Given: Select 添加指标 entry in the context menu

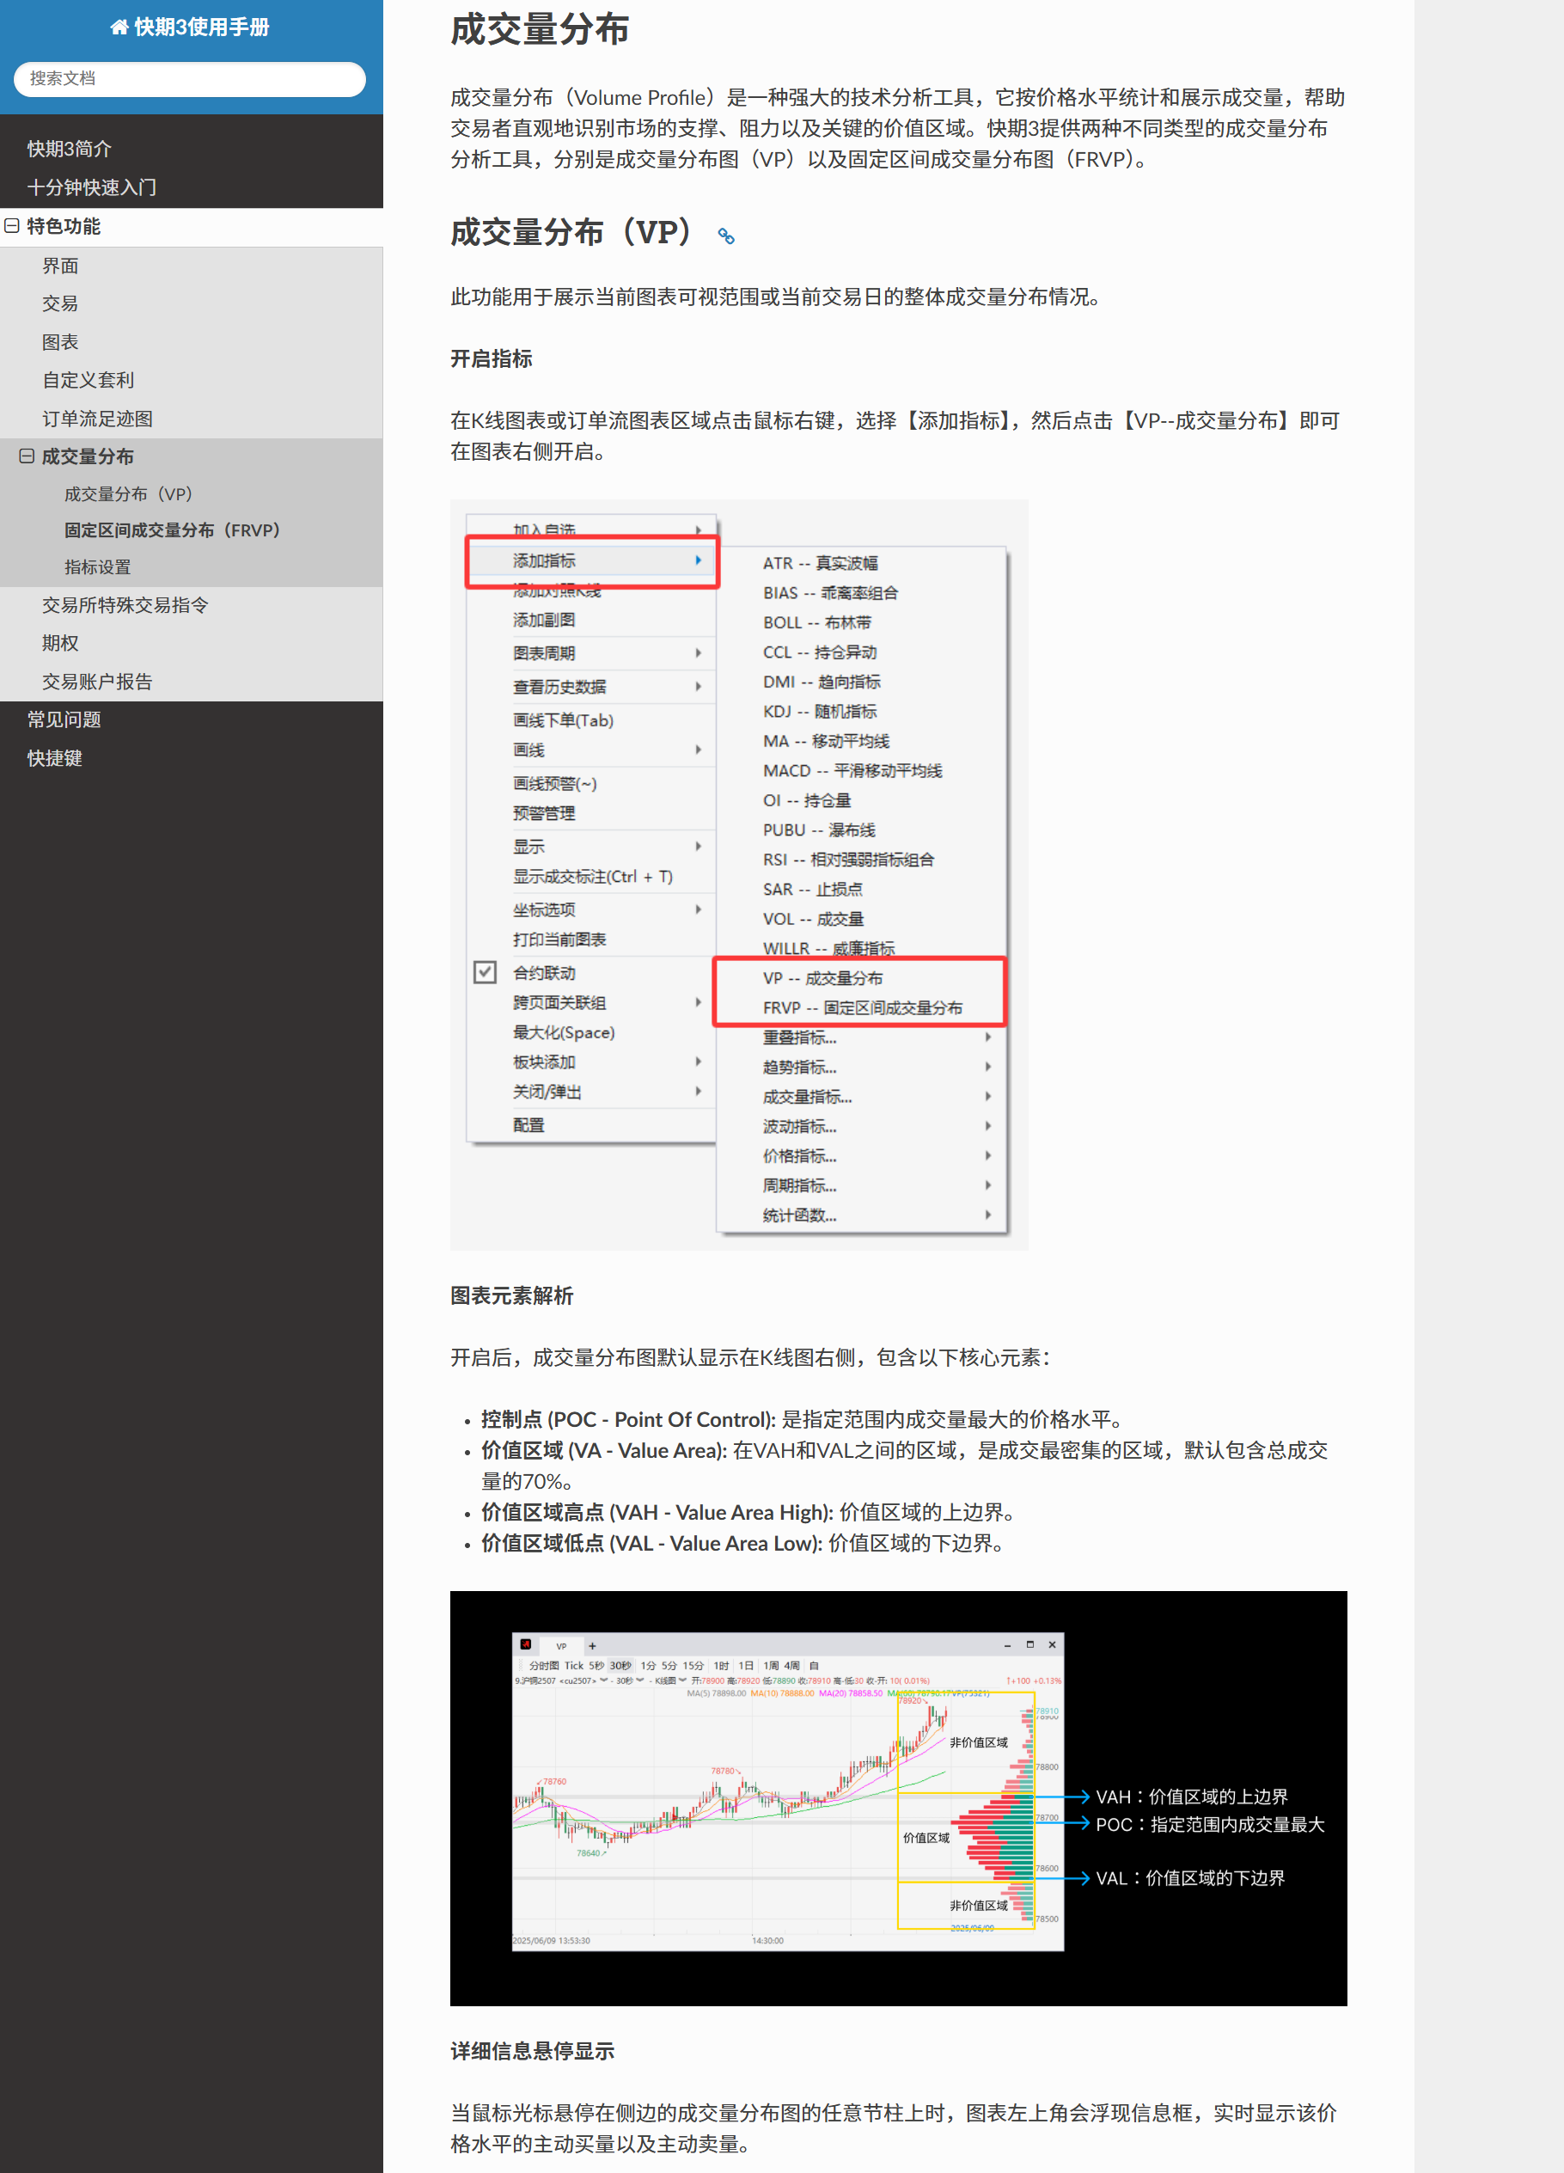Looking at the screenshot, I should point(591,560).
